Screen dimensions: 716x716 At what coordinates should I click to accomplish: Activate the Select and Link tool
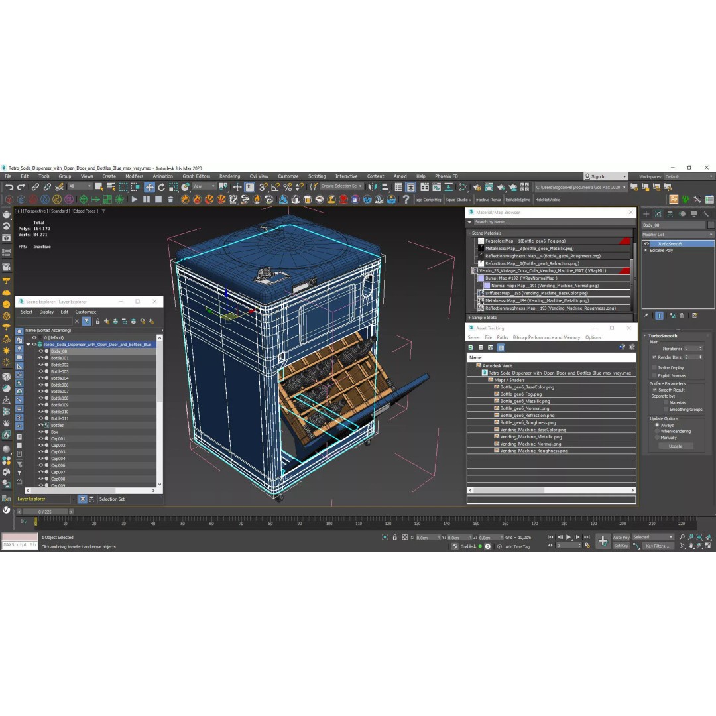coord(35,187)
